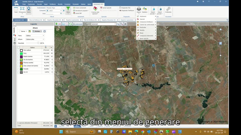Adjust the Opacitate slider handle
The image size is (241, 135).
[x=38, y=43]
